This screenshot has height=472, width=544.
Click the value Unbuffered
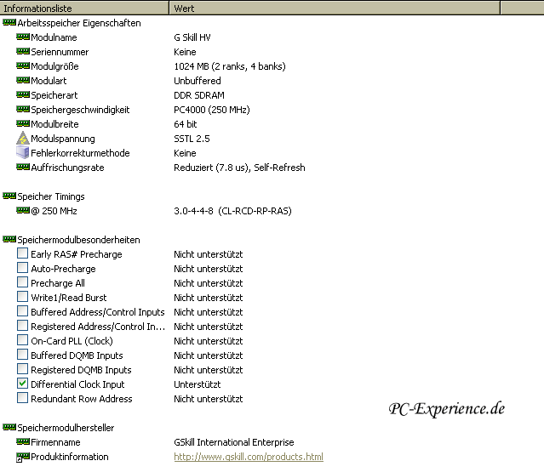tap(198, 81)
